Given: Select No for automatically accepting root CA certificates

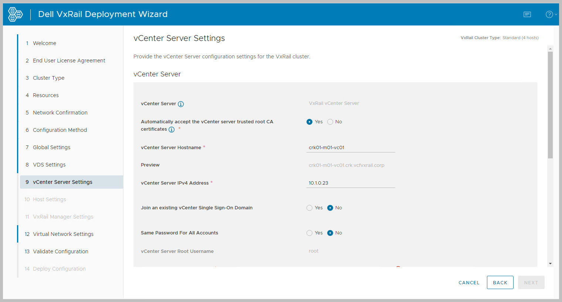Looking at the screenshot, I should [330, 122].
